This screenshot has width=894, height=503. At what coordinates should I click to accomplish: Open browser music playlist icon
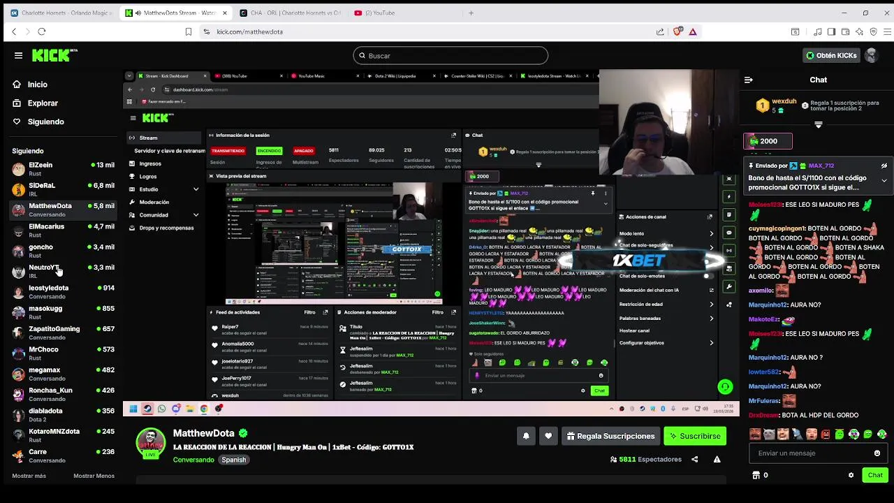817,31
